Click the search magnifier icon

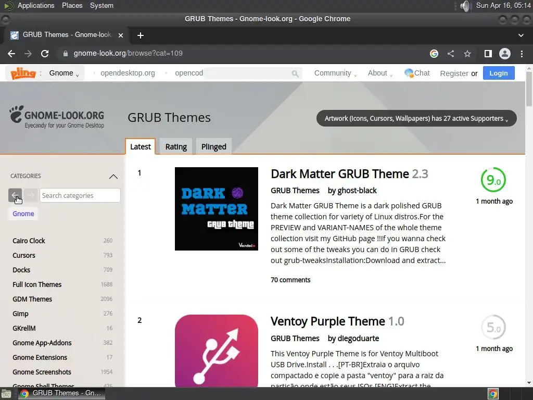click(x=295, y=73)
